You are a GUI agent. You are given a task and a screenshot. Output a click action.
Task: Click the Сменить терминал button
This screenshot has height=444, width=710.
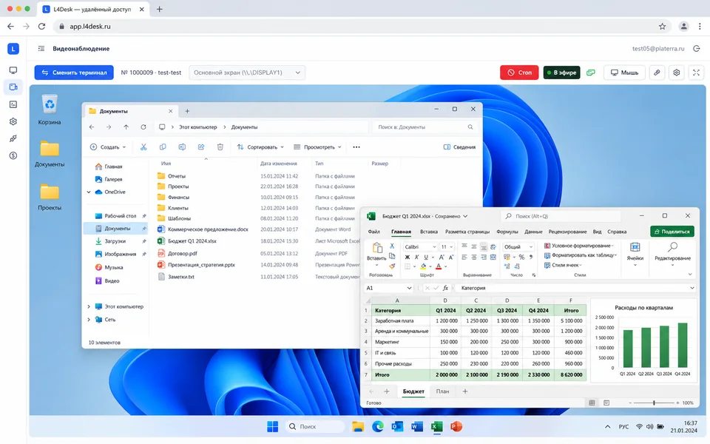(74, 73)
